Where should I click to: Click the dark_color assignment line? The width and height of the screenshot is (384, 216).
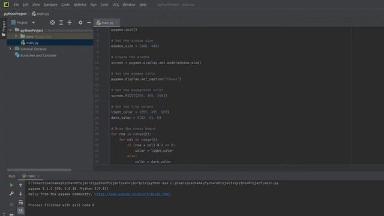(136, 118)
